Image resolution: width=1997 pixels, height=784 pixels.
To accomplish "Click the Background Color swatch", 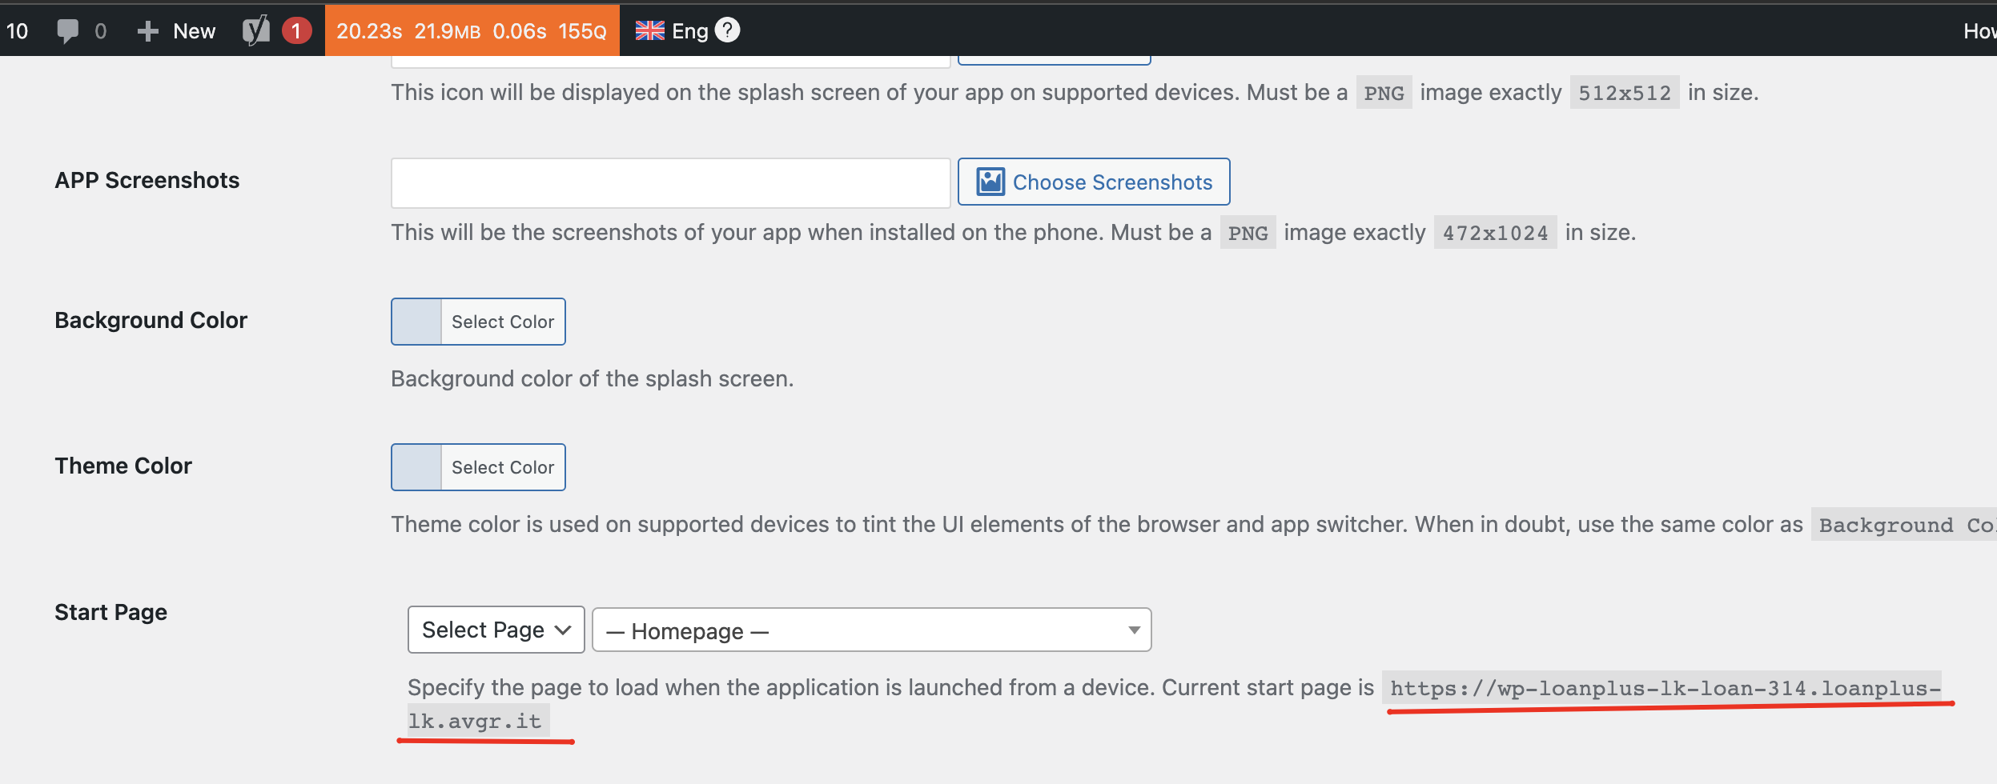I will point(416,322).
